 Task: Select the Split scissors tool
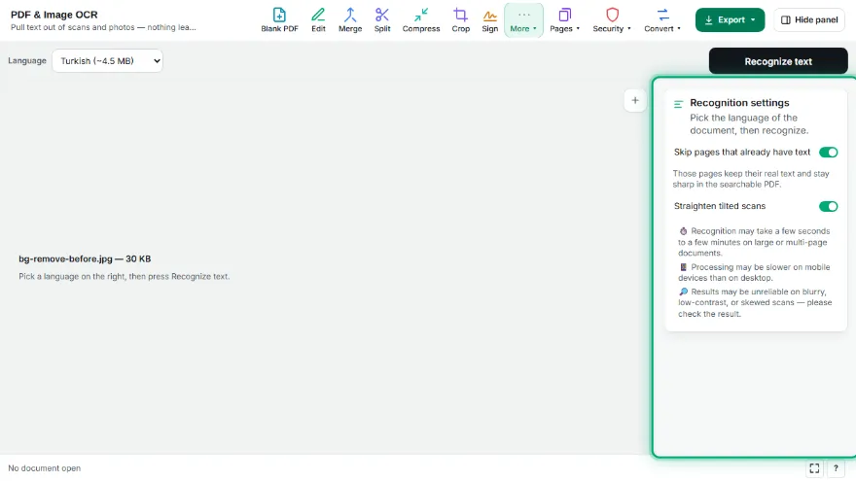tap(382, 20)
